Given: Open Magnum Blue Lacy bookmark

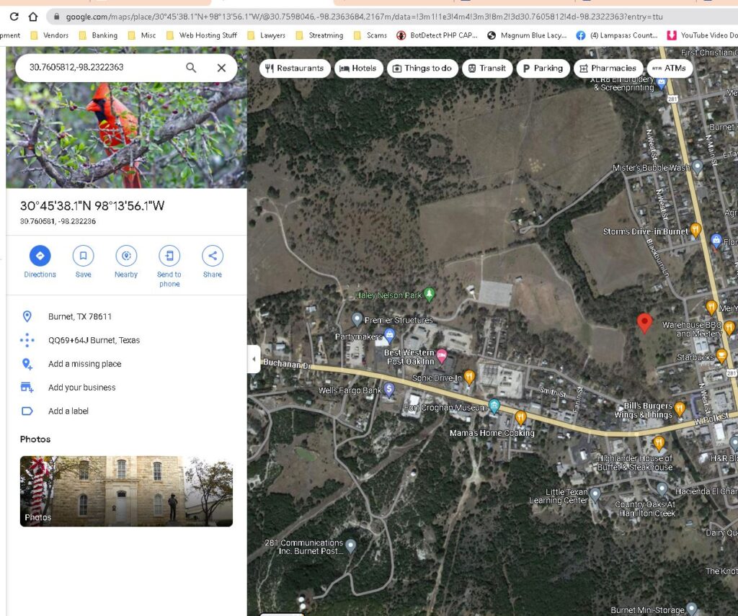Looking at the screenshot, I should [x=527, y=35].
